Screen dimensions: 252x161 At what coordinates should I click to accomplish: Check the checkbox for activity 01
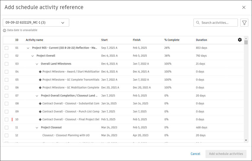click(7, 48)
